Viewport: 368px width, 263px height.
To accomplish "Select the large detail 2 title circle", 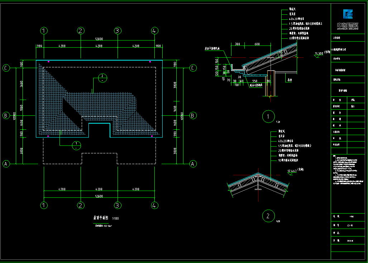I will coord(268,216).
